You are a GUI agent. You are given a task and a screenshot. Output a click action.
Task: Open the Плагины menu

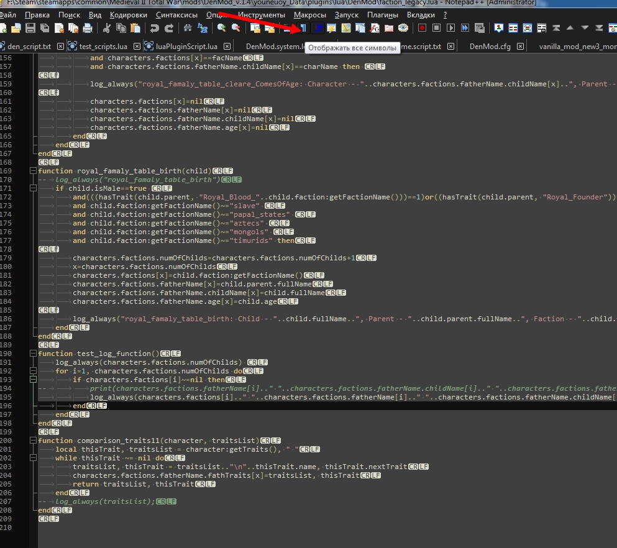click(383, 15)
